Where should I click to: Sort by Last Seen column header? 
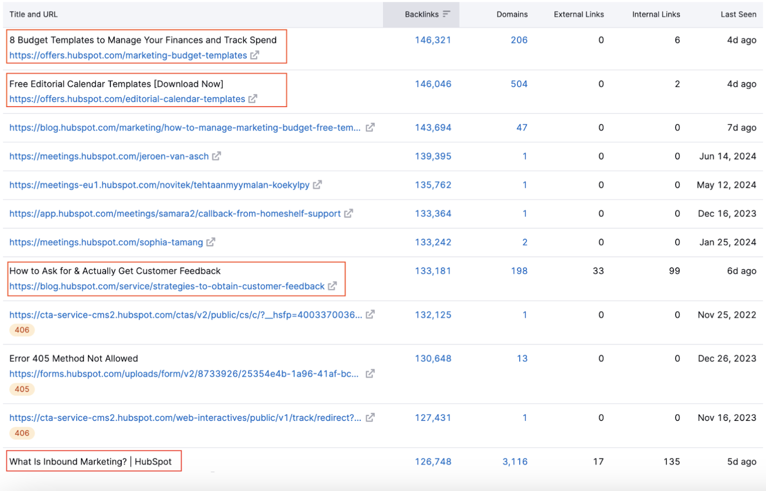(738, 14)
